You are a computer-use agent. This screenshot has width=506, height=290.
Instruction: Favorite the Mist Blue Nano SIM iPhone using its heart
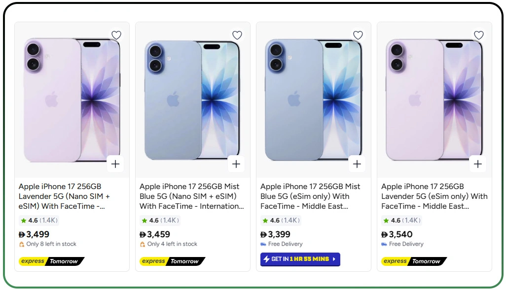(237, 35)
